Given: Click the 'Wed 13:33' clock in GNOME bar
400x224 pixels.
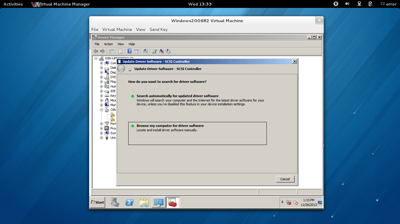Looking at the screenshot, I should pos(200,4).
